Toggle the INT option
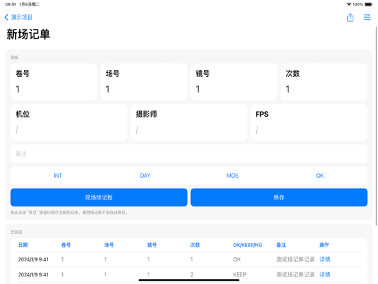Screen dimensions: 378x284 pyautogui.click(x=58, y=176)
